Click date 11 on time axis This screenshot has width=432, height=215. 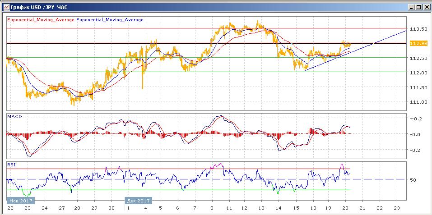pos(229,208)
